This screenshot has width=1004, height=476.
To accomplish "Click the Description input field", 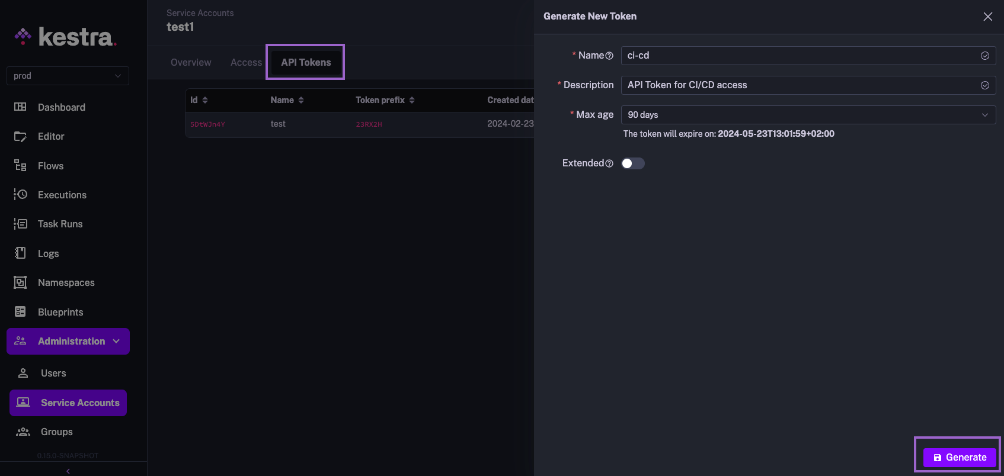I will coord(800,85).
